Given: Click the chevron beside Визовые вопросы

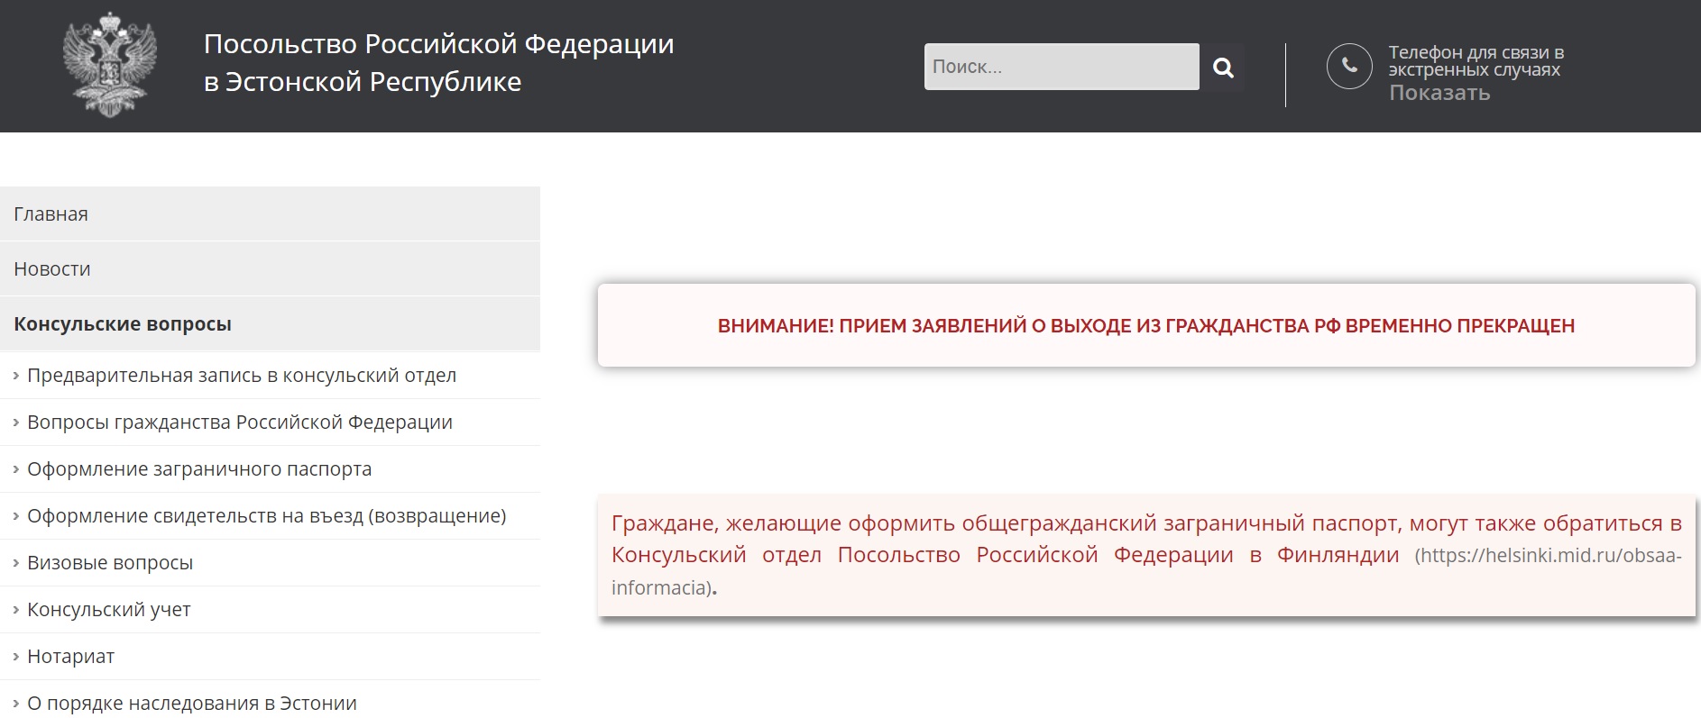Looking at the screenshot, I should point(15,563).
